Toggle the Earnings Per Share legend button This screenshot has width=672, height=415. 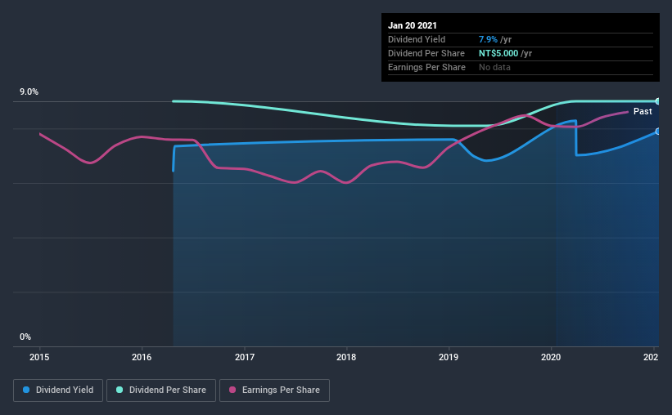pos(274,390)
